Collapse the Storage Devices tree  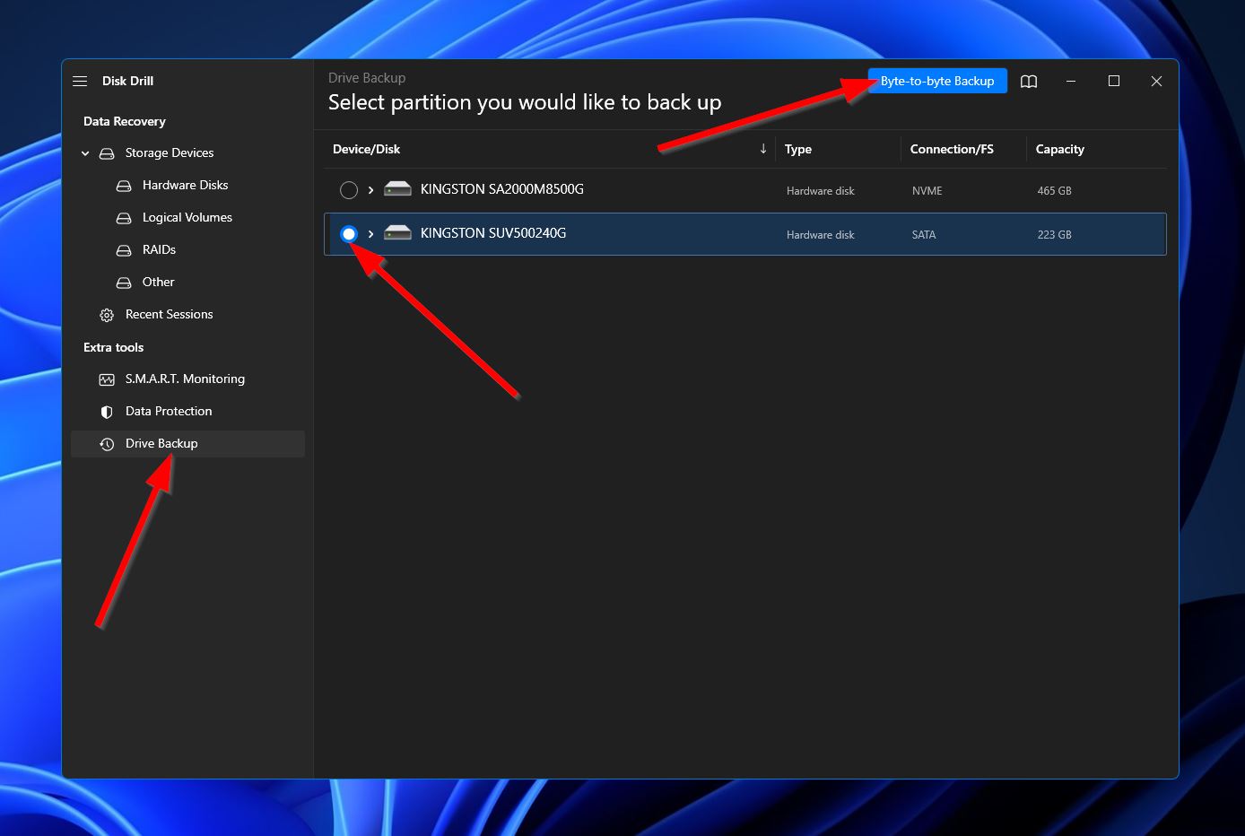(x=85, y=153)
